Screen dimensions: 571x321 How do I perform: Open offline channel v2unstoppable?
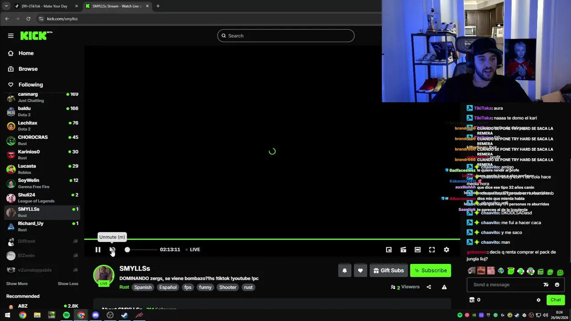[42, 270]
